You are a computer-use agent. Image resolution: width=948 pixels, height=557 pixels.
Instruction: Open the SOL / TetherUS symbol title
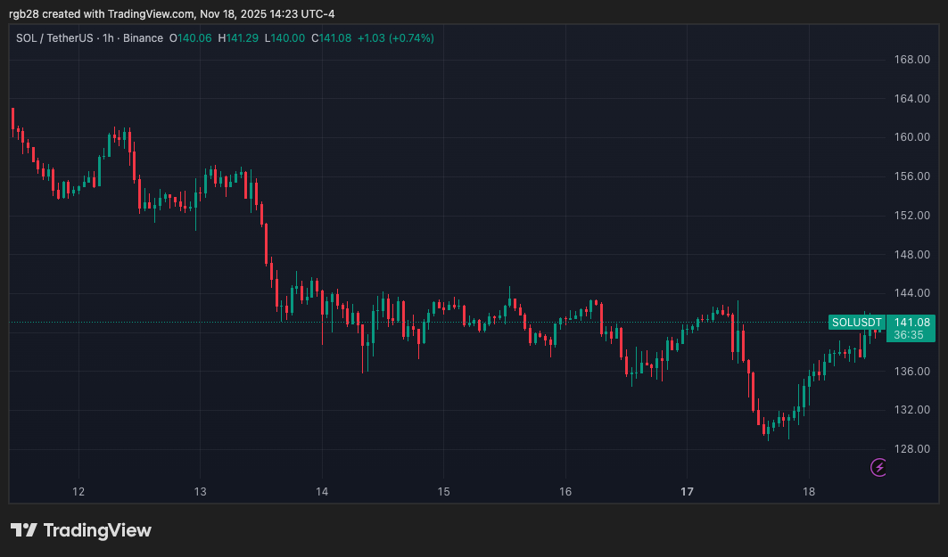pyautogui.click(x=55, y=38)
